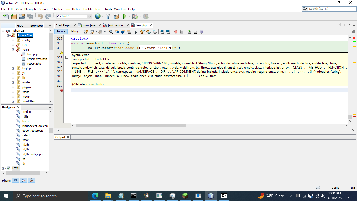This screenshot has height=201, width=357.
Task: Start macro recording with red circle icon
Action: tap(176, 32)
